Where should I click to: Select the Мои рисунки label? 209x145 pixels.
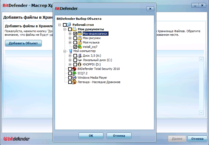[x=92, y=38]
